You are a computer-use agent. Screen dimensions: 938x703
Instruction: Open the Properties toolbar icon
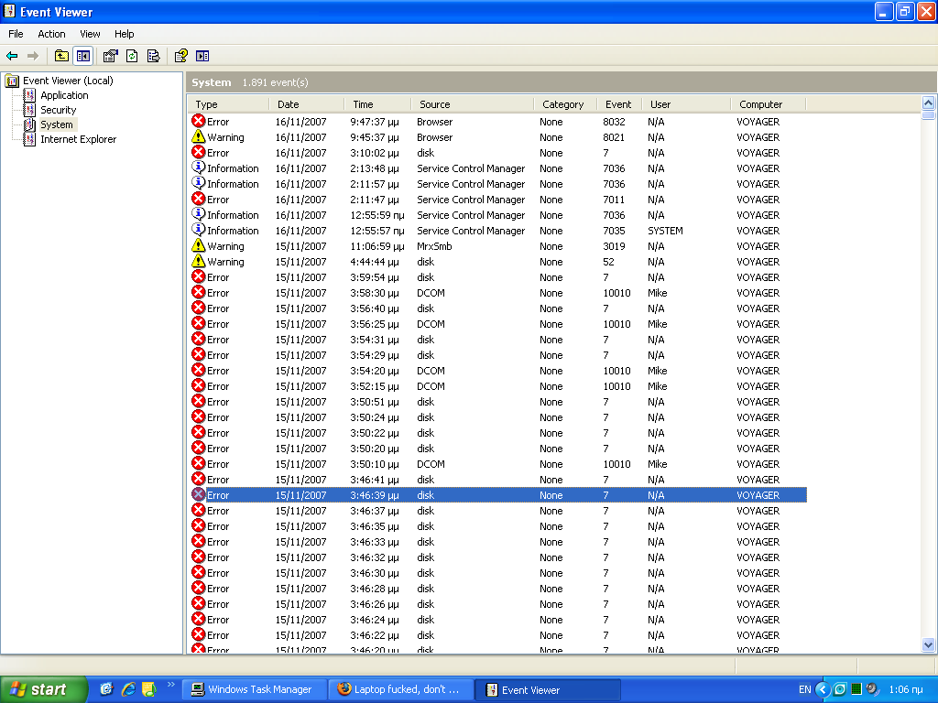coord(110,56)
